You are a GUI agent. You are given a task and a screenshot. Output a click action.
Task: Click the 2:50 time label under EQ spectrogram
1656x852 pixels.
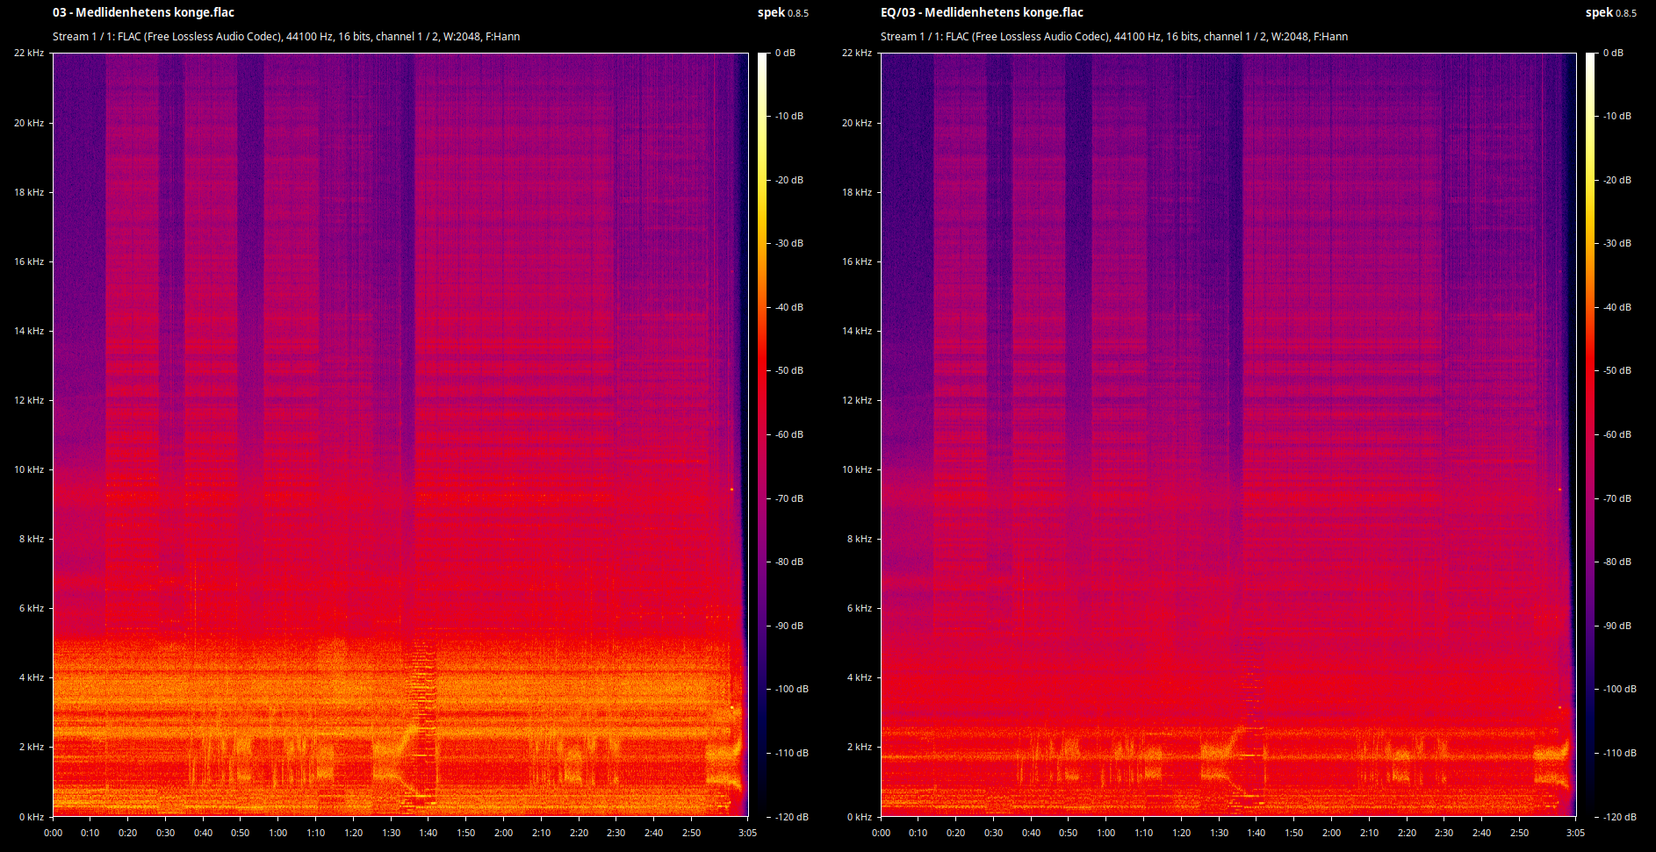1519,833
